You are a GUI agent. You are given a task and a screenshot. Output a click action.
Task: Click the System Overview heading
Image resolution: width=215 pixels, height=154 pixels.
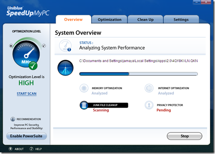coord(78,33)
